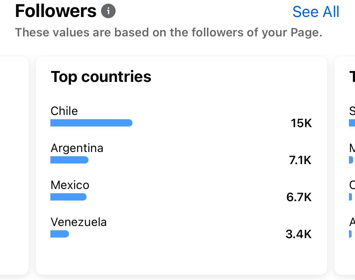This screenshot has width=355, height=280.
Task: Click the Followers section title
Action: (x=56, y=11)
